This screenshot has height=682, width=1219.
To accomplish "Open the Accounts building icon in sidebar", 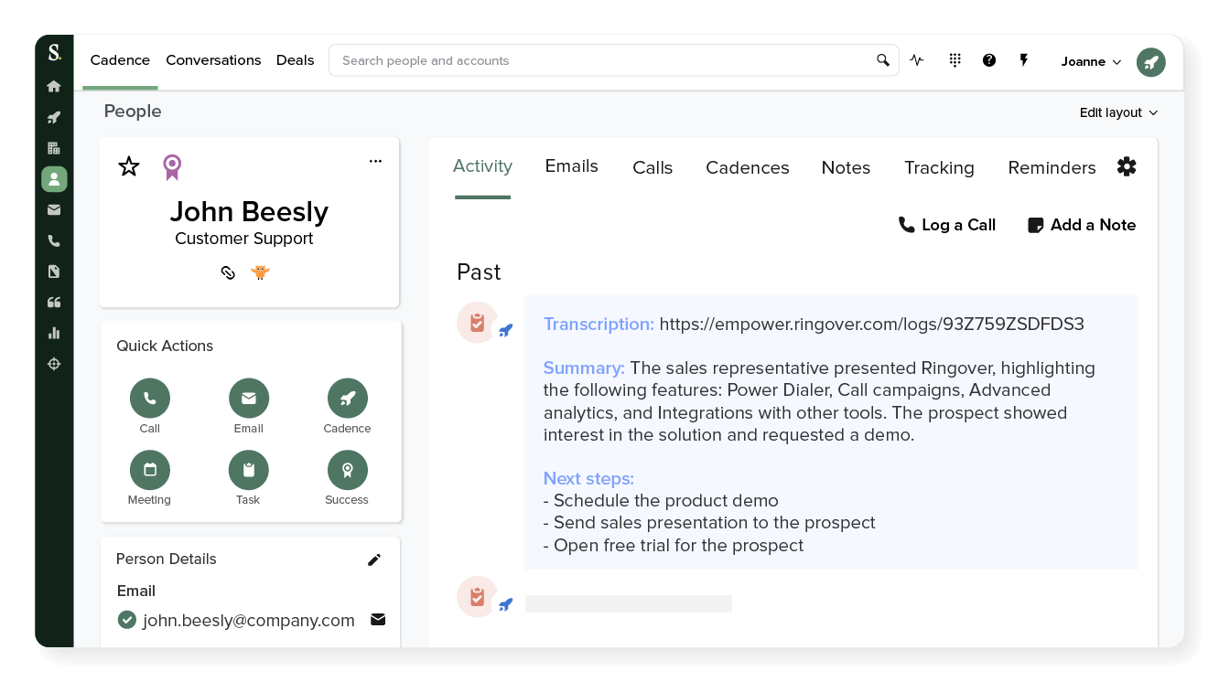I will (x=54, y=148).
